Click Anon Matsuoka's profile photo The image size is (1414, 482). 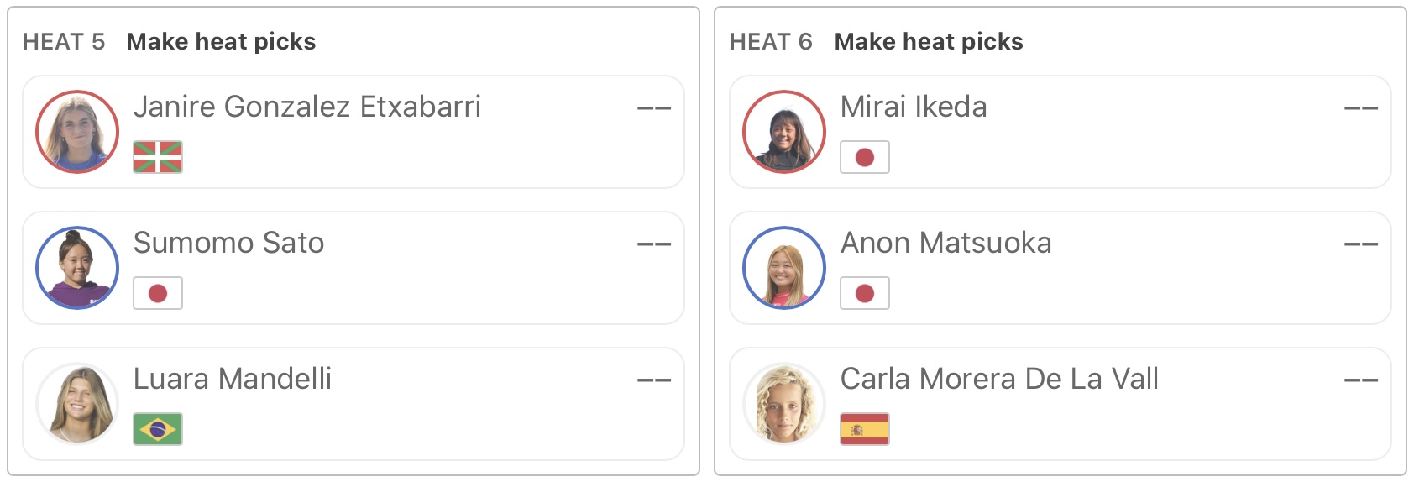(784, 268)
